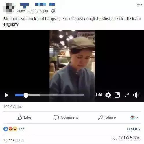View the 167 reactions count
Image resolution: width=144 pixels, height=144 pixels.
pyautogui.click(x=21, y=129)
